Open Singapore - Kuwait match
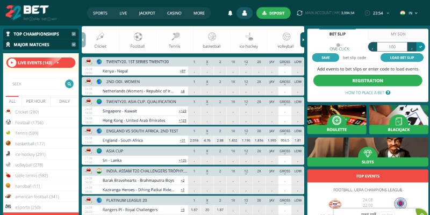Viewport: 430px width, 215px height. pos(119,111)
